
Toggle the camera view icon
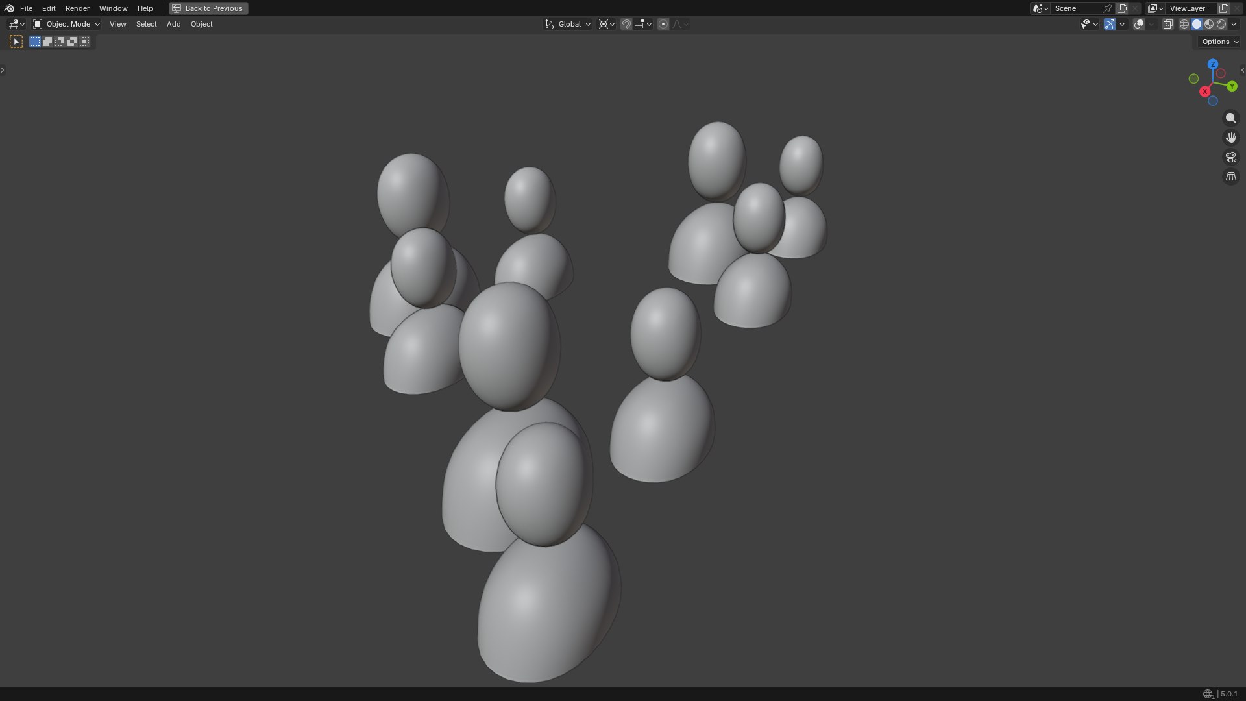click(x=1231, y=157)
